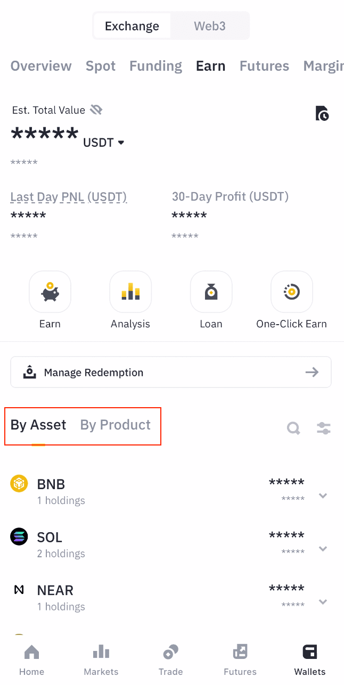Open the One-Click Earn icon
The width and height of the screenshot is (344, 685).
291,292
